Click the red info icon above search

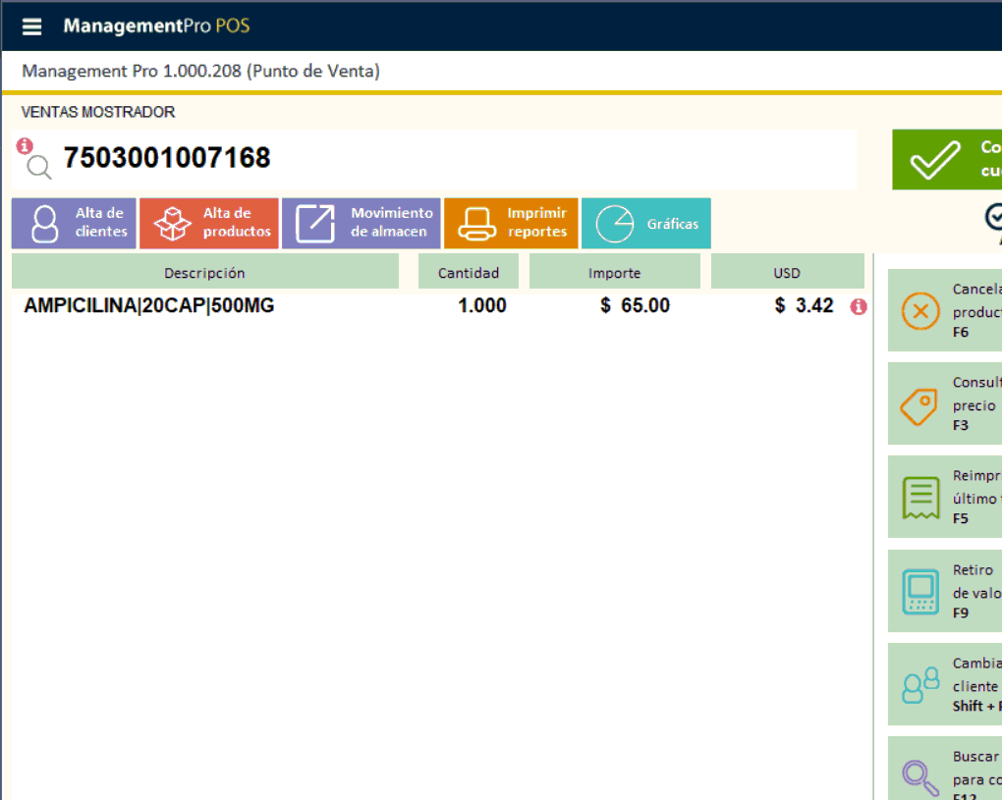[25, 145]
